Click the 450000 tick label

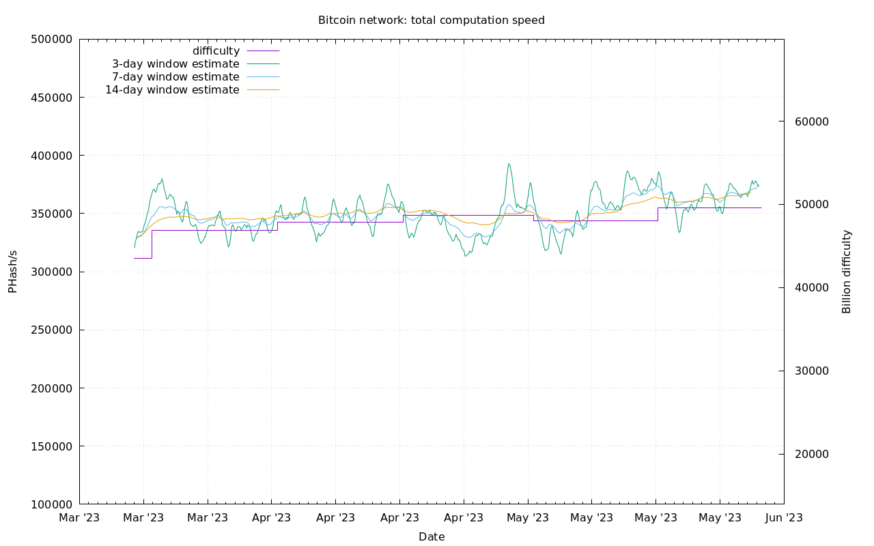(52, 98)
